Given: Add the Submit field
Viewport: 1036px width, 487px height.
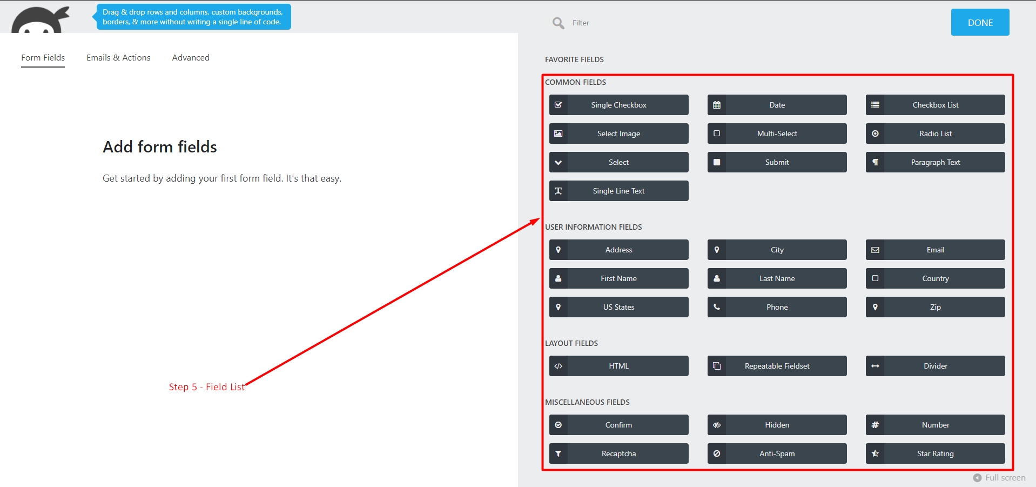Looking at the screenshot, I should [x=777, y=162].
